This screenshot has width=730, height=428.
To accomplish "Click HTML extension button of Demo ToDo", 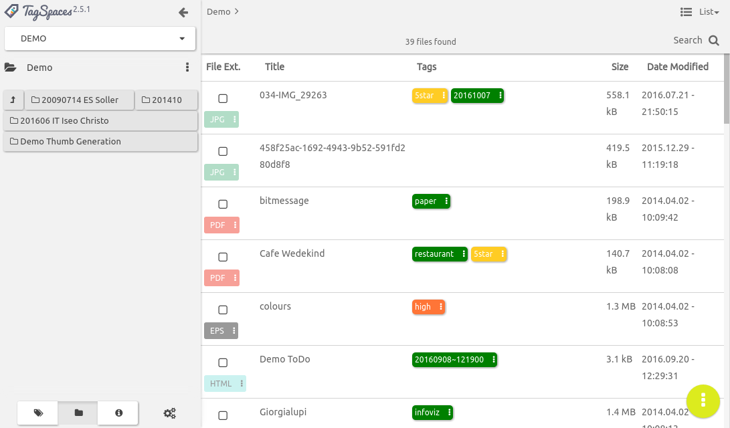I will pos(225,384).
